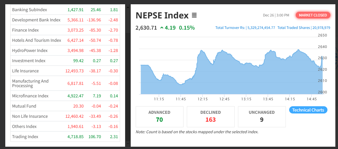Click the DECLINED count box showing 163

211,116
